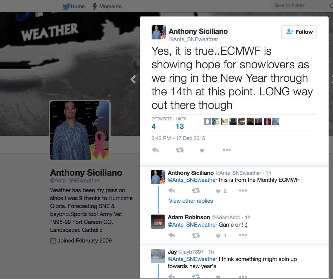Like Adam Robinson's Game on reply

click(x=218, y=235)
